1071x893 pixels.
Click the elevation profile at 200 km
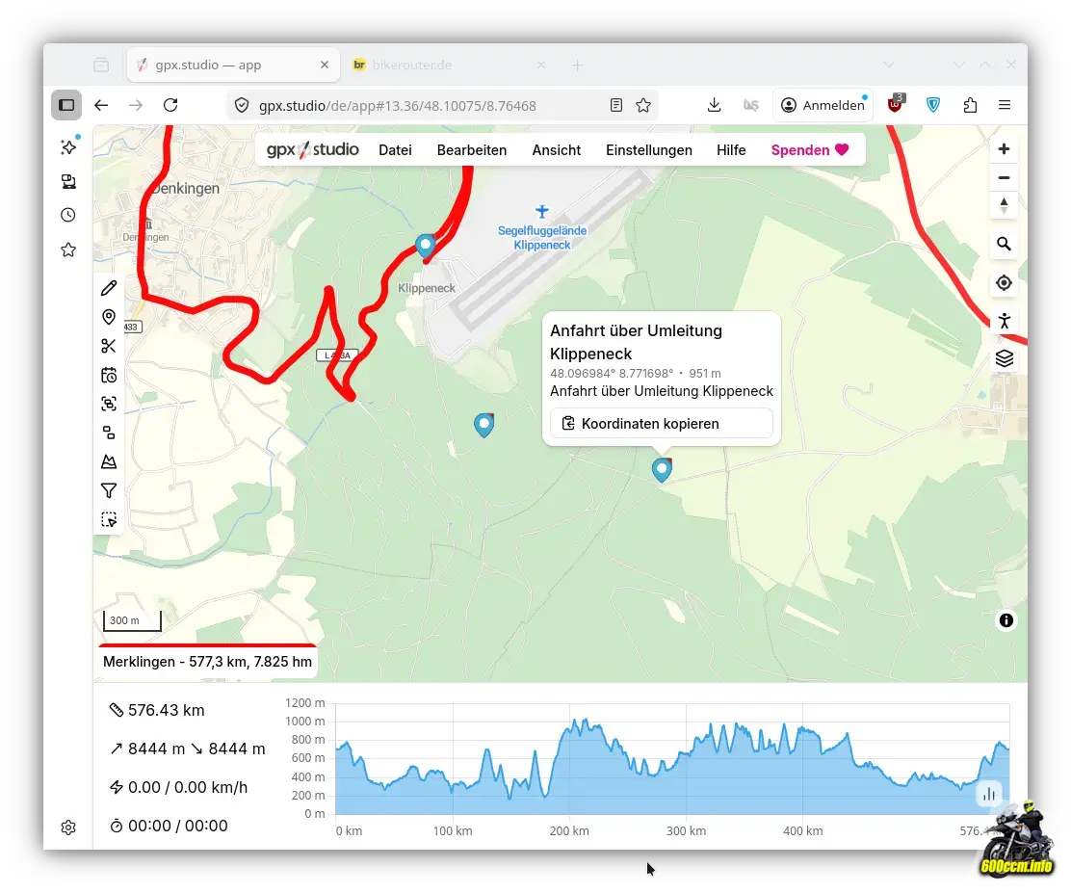coord(570,761)
